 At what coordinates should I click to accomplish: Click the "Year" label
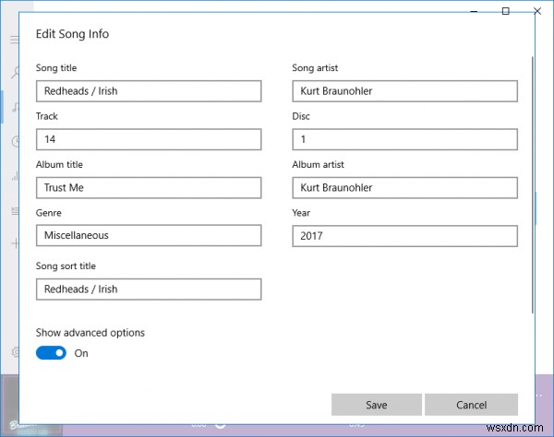point(301,213)
